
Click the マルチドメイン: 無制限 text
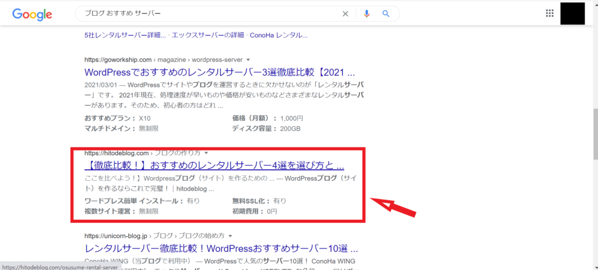121,129
